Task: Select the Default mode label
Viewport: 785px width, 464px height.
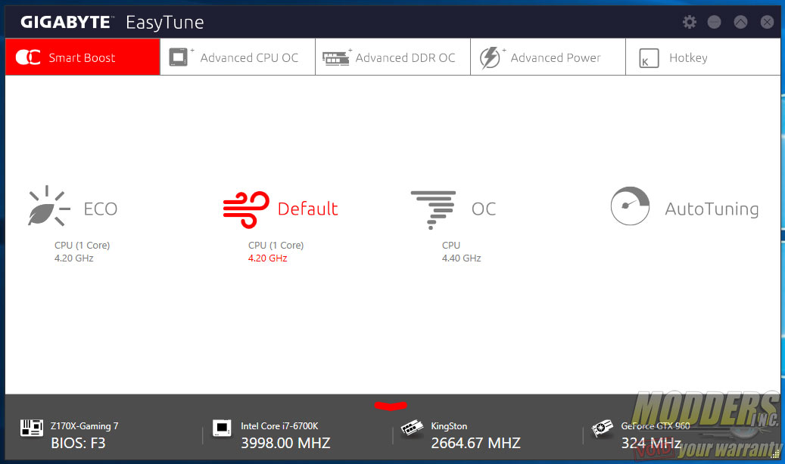Action: coord(307,209)
